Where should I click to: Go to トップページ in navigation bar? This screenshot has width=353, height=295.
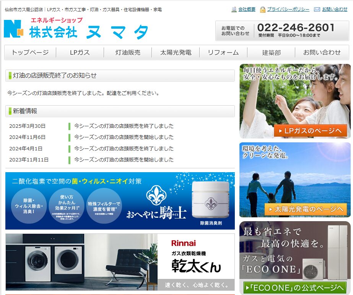(30, 52)
